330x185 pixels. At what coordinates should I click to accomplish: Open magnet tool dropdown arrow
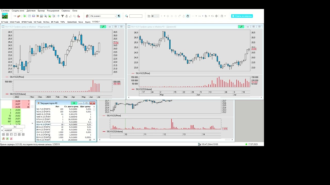pos(225,16)
